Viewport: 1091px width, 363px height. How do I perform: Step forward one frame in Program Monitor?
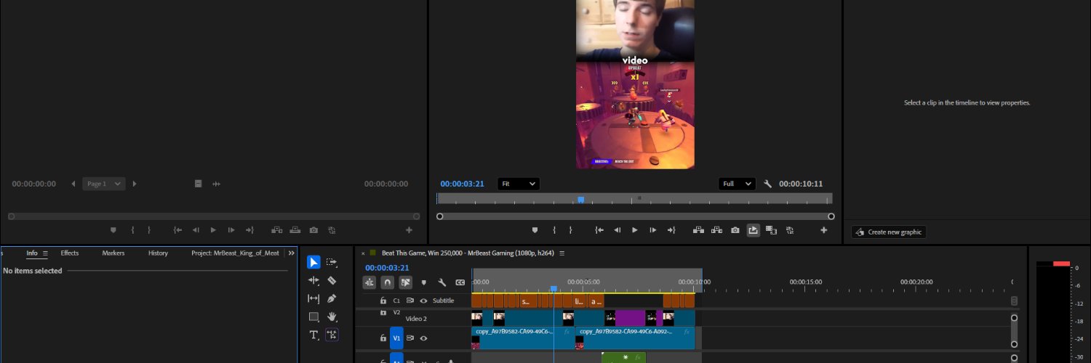tap(653, 230)
